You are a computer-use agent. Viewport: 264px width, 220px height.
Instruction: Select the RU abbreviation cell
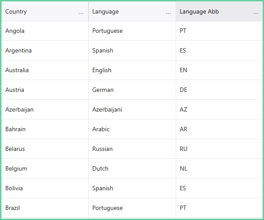pyautogui.click(x=219, y=149)
